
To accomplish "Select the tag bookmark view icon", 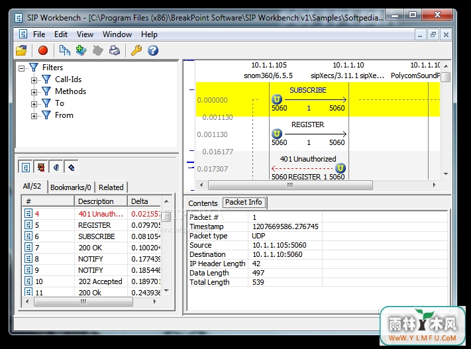I will click(x=71, y=168).
